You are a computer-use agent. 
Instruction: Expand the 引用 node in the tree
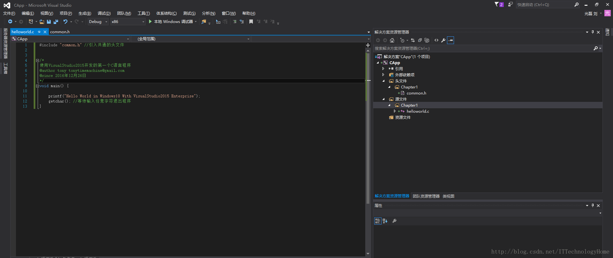[x=383, y=69]
